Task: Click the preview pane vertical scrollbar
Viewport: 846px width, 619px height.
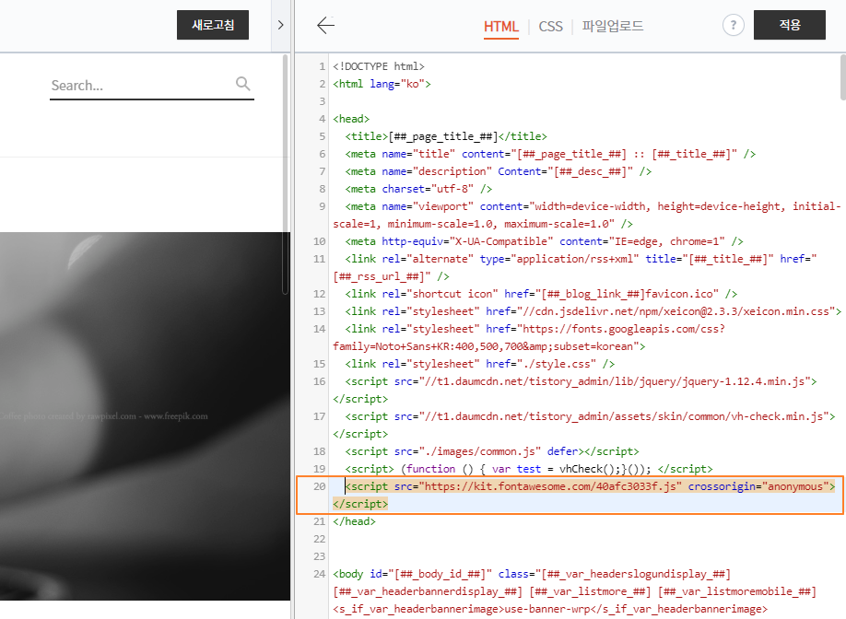Action: (285, 175)
